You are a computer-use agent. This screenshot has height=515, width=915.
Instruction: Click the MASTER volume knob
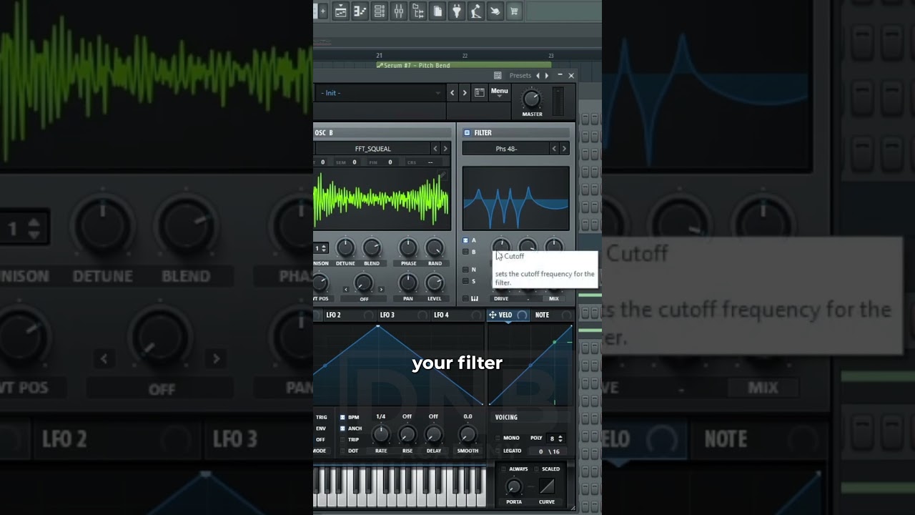tap(532, 99)
